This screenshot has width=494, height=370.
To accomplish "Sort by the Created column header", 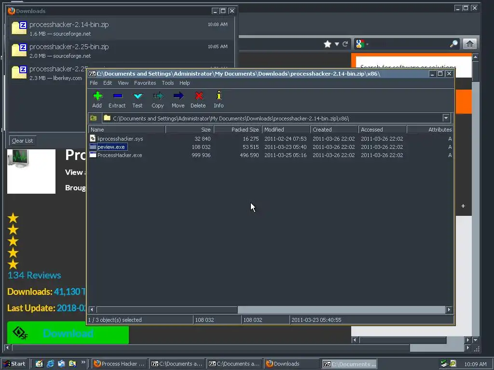I will (334, 129).
